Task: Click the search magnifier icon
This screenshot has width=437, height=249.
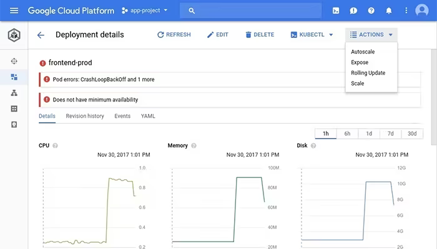Action: (x=192, y=11)
